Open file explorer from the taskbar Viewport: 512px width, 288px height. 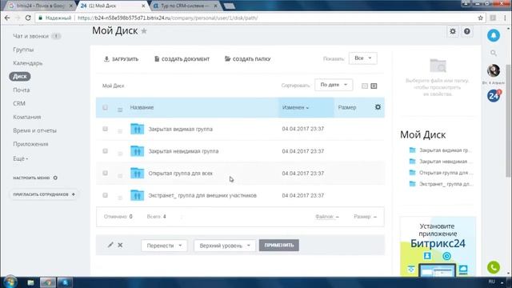[x=30, y=282]
